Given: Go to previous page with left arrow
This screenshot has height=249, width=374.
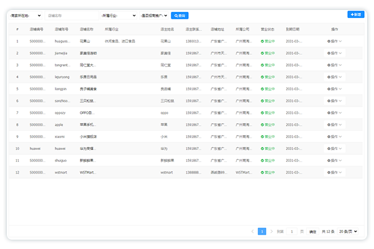Looking at the screenshot, I should tap(252, 232).
